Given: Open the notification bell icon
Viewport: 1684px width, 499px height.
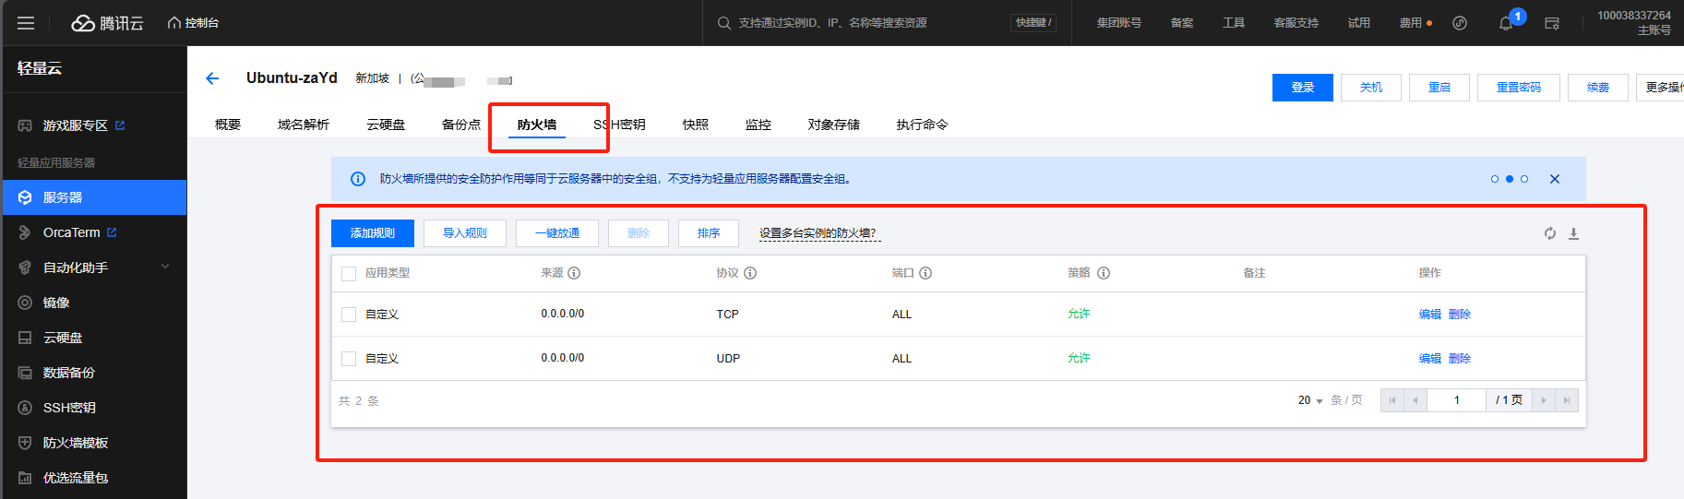Looking at the screenshot, I should pos(1505,24).
